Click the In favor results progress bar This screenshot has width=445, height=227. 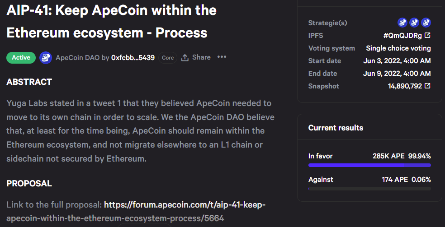tap(369, 165)
